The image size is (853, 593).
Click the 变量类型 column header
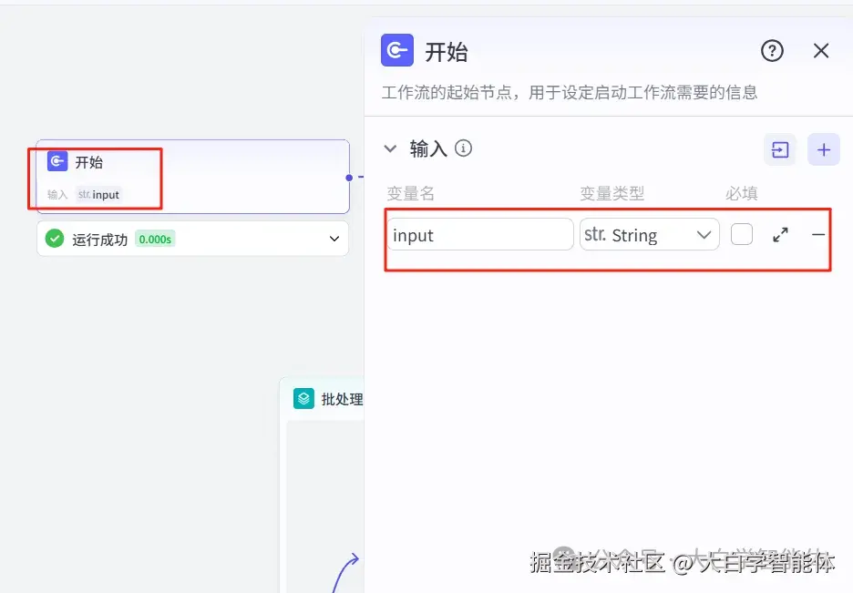click(612, 193)
